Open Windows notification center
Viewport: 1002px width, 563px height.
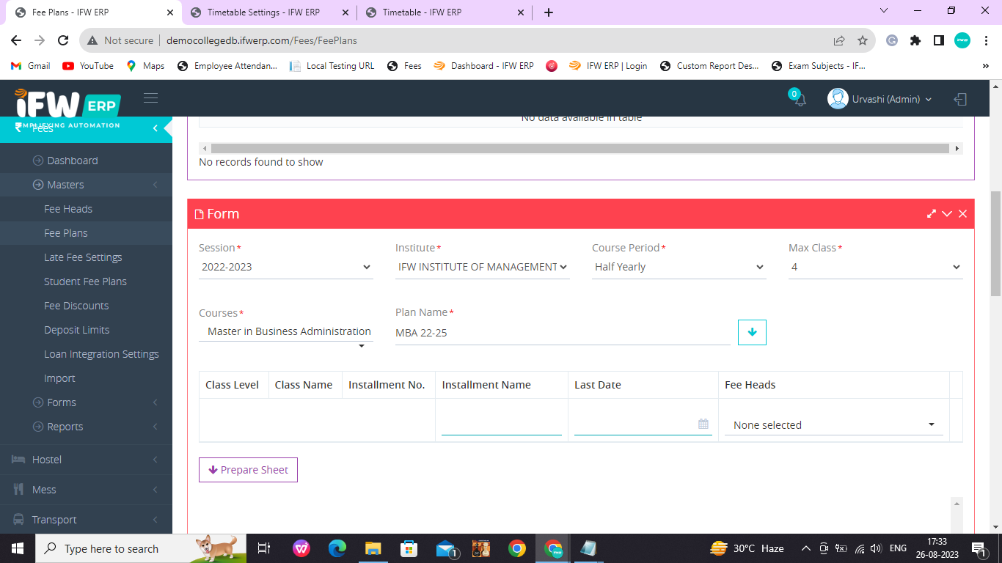coord(979,548)
